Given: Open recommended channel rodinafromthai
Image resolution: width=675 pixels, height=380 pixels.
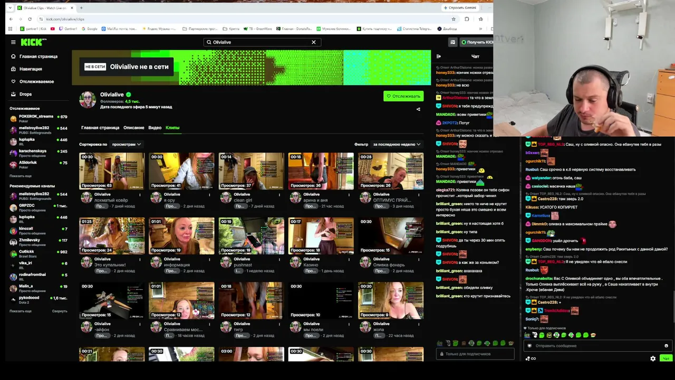Looking at the screenshot, I should [x=38, y=277].
